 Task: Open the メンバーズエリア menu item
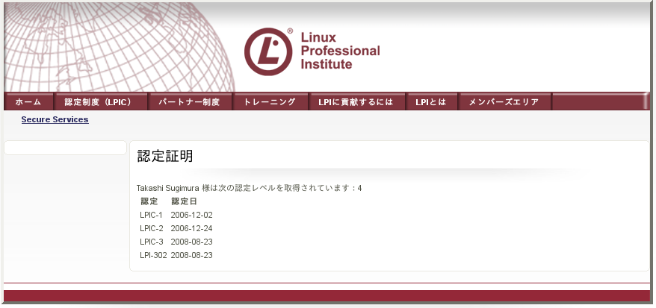point(504,102)
